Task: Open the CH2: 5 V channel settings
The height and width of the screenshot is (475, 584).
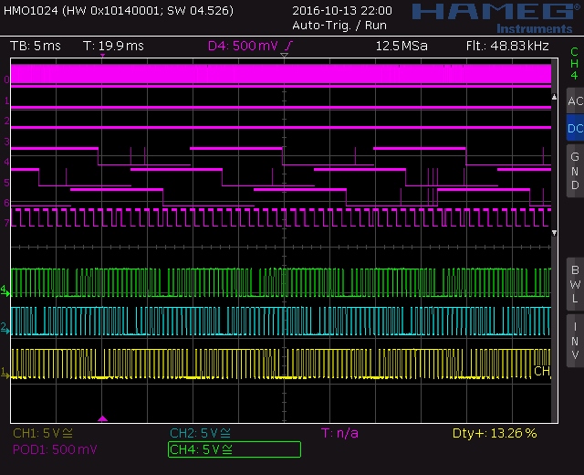Action: [x=201, y=433]
